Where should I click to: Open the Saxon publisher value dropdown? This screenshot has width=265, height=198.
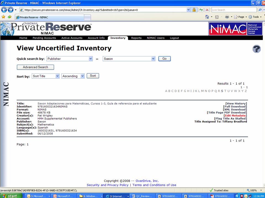[x=129, y=59]
